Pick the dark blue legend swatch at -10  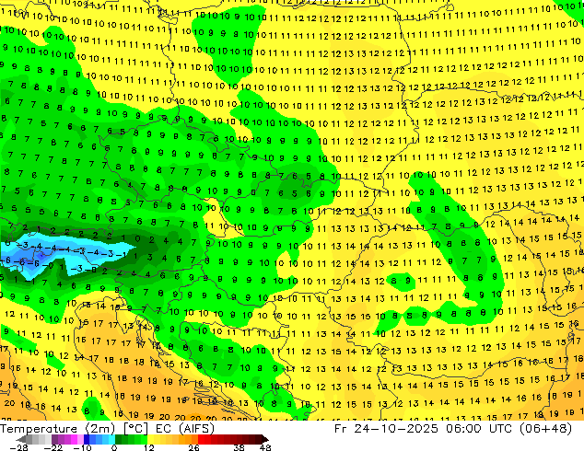[87, 439]
